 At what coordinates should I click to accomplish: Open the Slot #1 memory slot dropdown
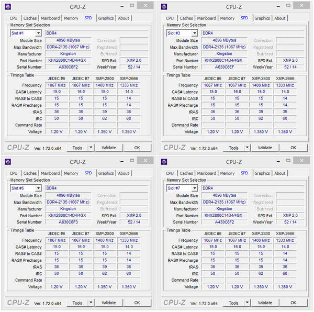tap(38, 33)
